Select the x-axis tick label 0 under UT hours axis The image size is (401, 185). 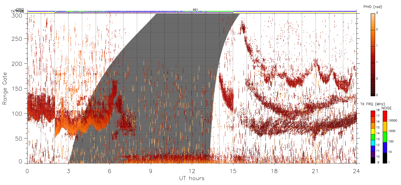coord(27,171)
